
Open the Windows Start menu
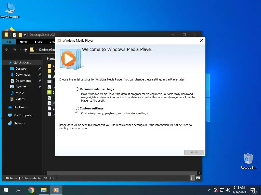click(x=6, y=190)
